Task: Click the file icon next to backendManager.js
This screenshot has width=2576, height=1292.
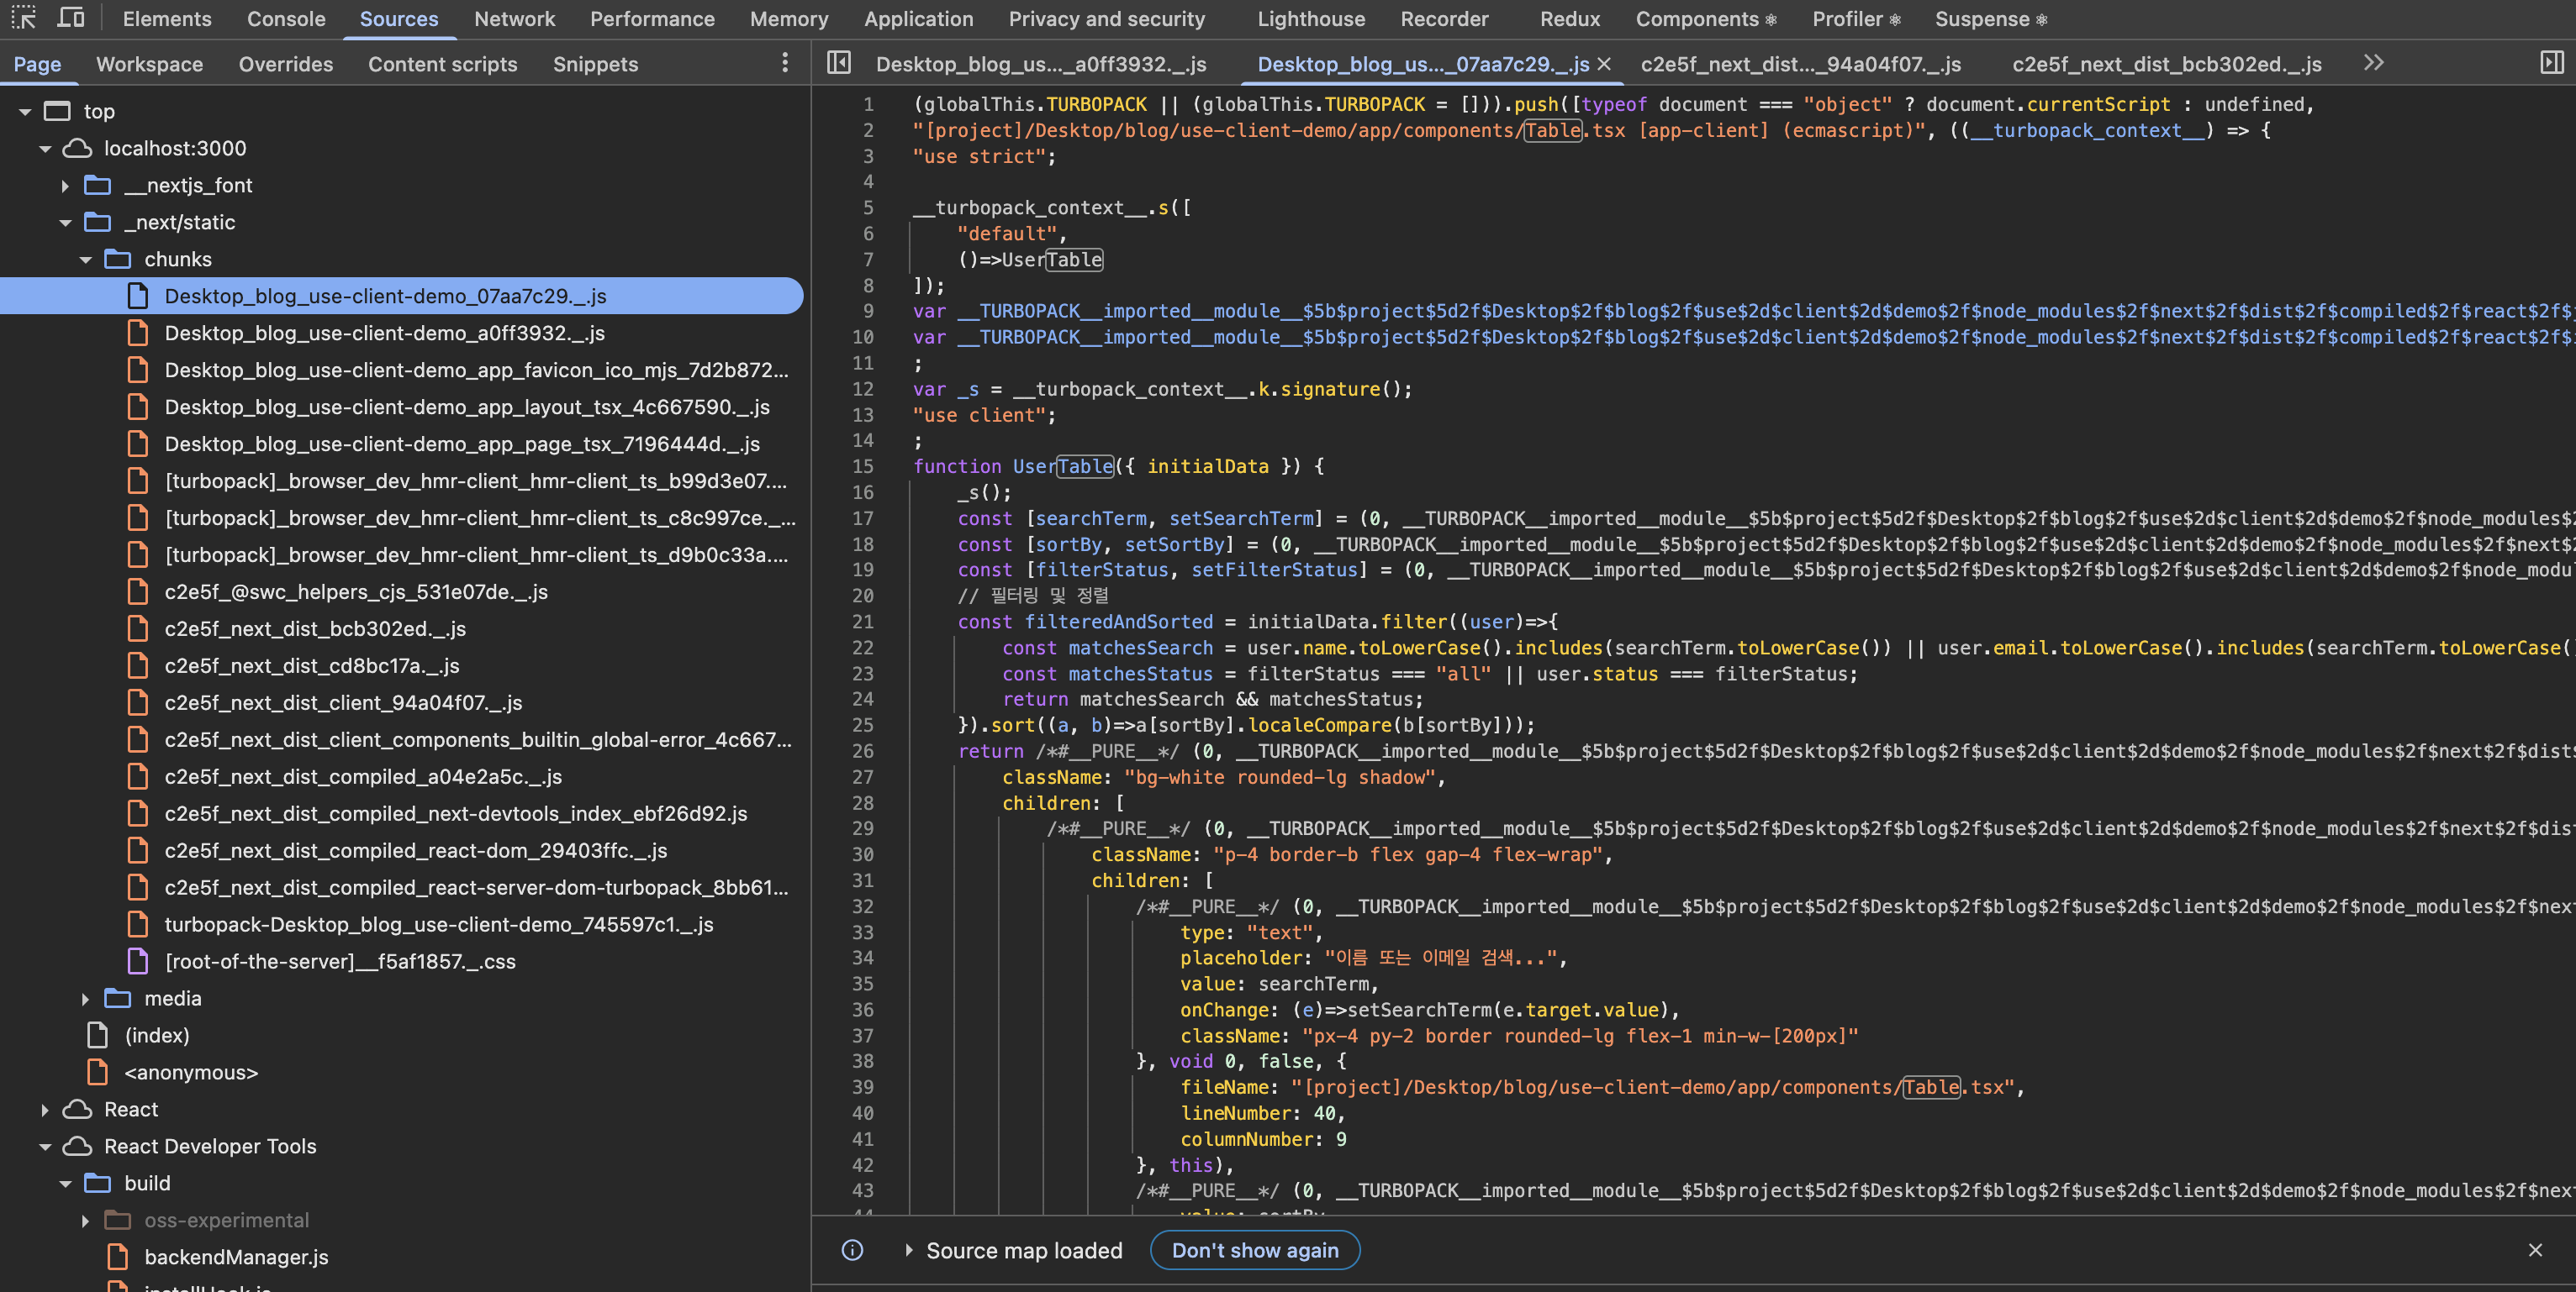Action: click(x=118, y=1257)
